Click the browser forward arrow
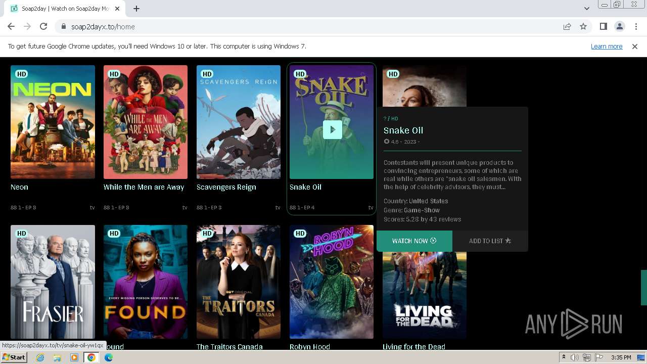Image resolution: width=647 pixels, height=364 pixels. [x=27, y=26]
